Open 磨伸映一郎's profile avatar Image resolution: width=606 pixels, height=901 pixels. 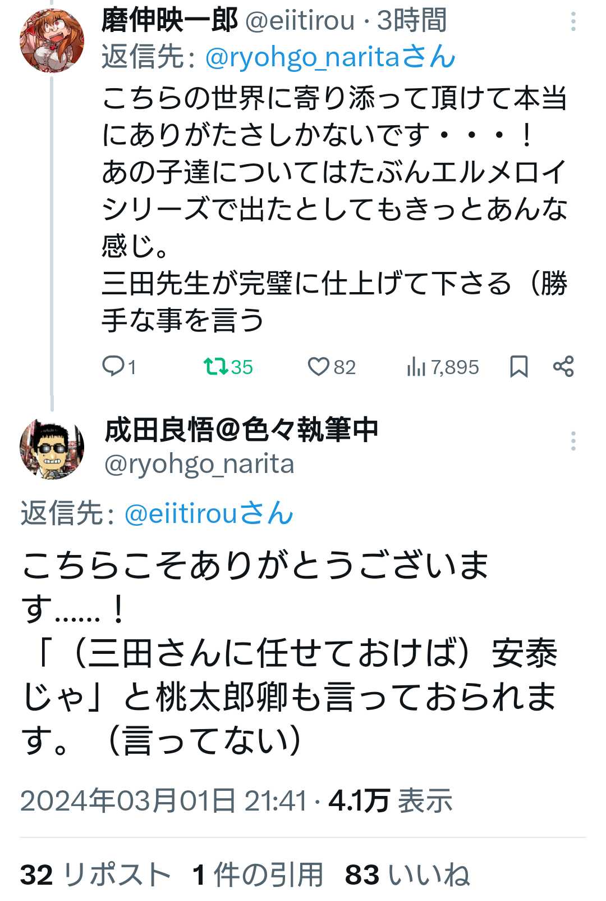point(52,41)
